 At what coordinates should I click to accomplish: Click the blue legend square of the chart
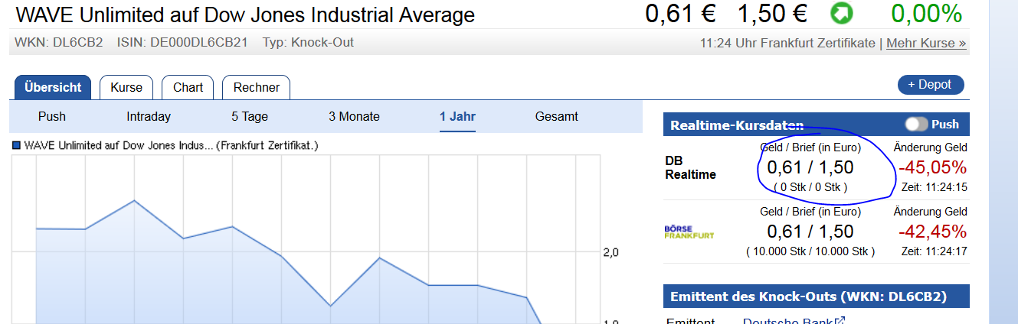17,144
